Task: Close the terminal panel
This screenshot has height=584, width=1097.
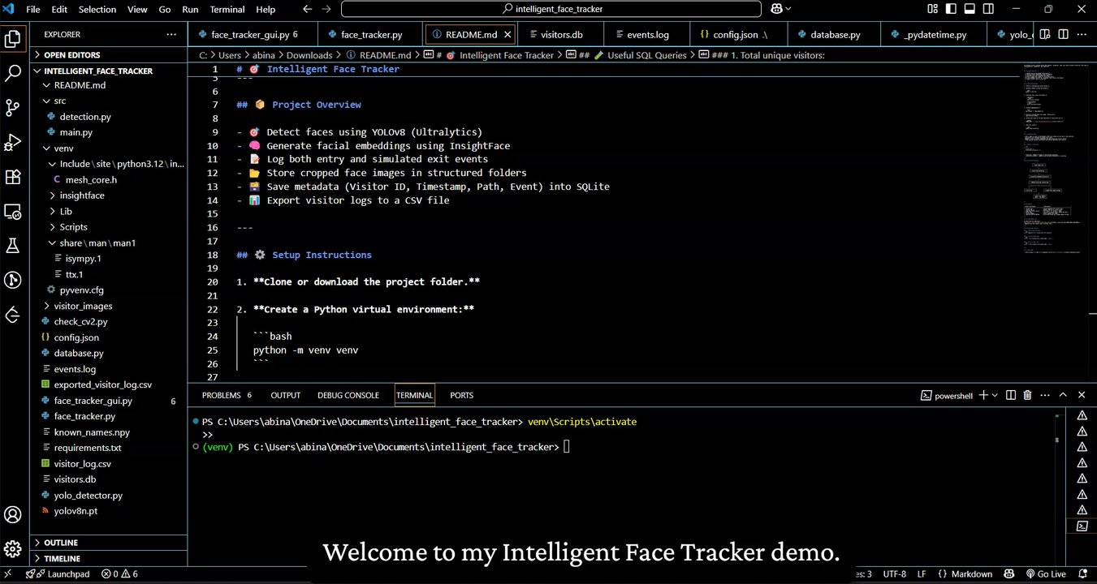Action: pyautogui.click(x=1082, y=395)
